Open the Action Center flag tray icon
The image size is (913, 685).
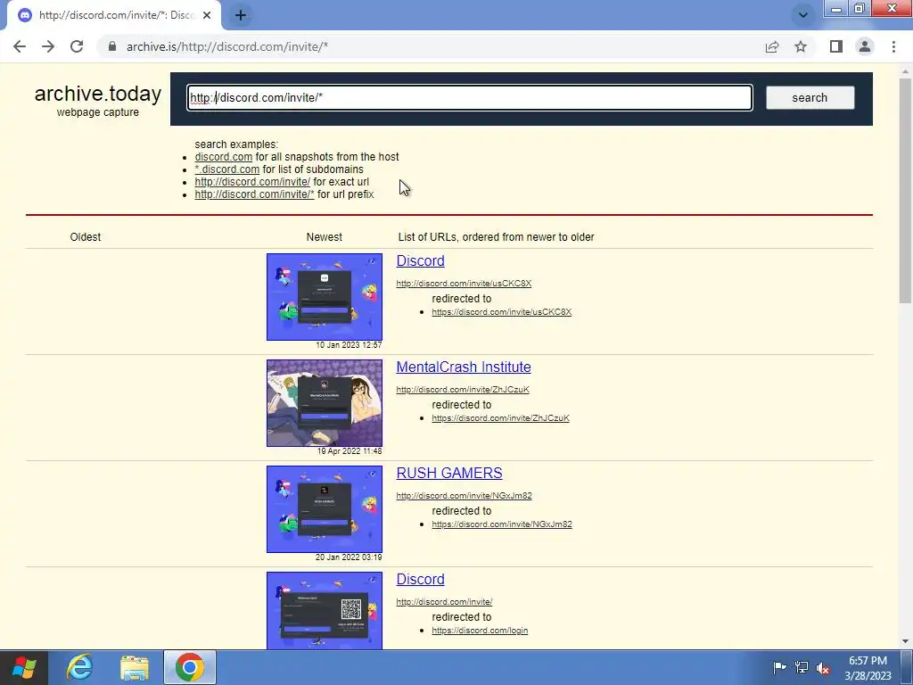[x=779, y=667]
